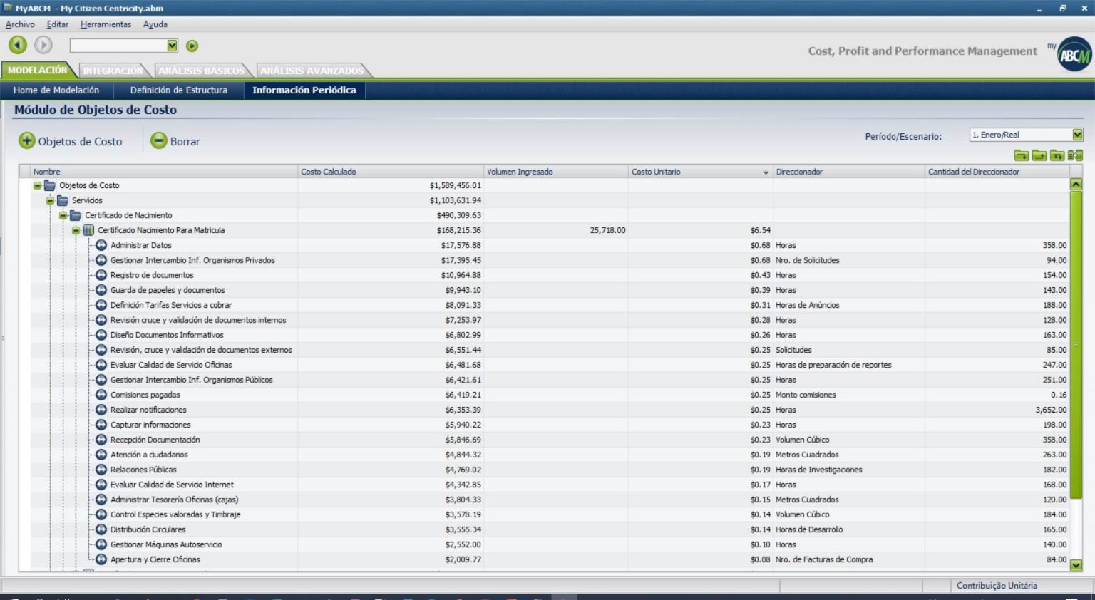
Task: Switch to the ANÁLISIS BÁSICOS tab
Action: (200, 71)
